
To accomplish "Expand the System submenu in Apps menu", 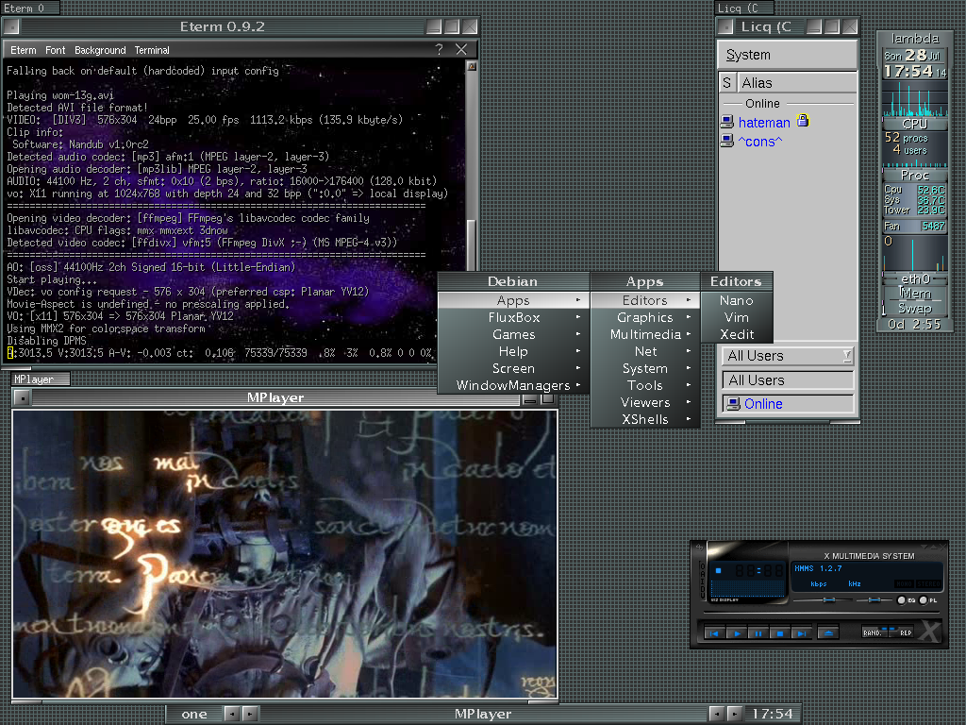I will tap(644, 368).
